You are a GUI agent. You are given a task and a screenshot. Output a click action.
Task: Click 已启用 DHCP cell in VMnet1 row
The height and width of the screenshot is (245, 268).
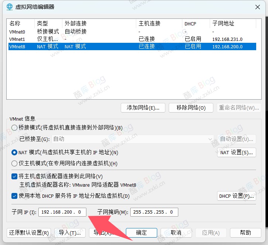click(193, 39)
